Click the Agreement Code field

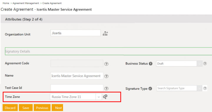pyautogui.click(x=77, y=63)
